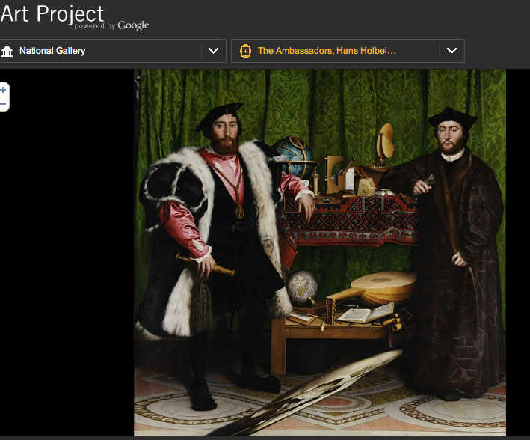The image size is (530, 440).
Task: Click the Art Project logo
Action: point(52,13)
